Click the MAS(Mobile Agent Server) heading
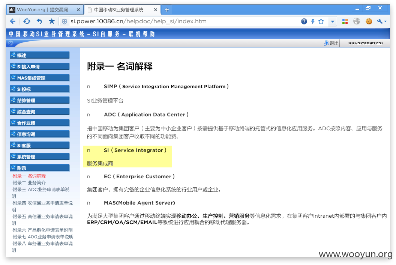The width and height of the screenshot is (396, 265). [x=139, y=203]
